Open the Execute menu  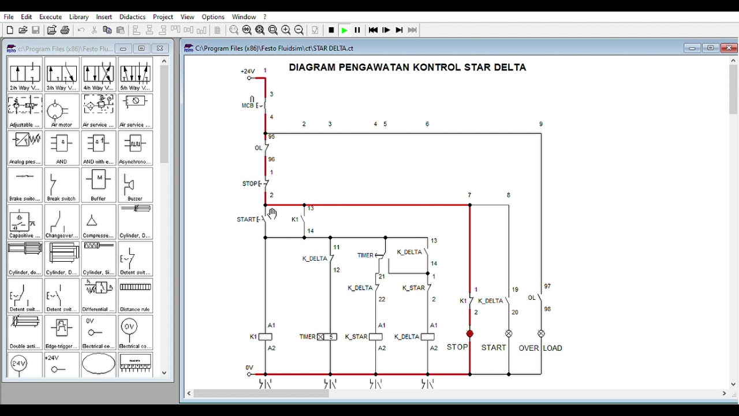coord(50,17)
